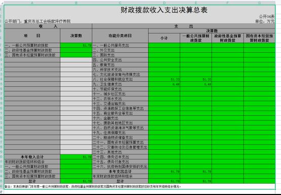Click the footnote cell starting with 备注
The image size is (281, 195).
139,186
